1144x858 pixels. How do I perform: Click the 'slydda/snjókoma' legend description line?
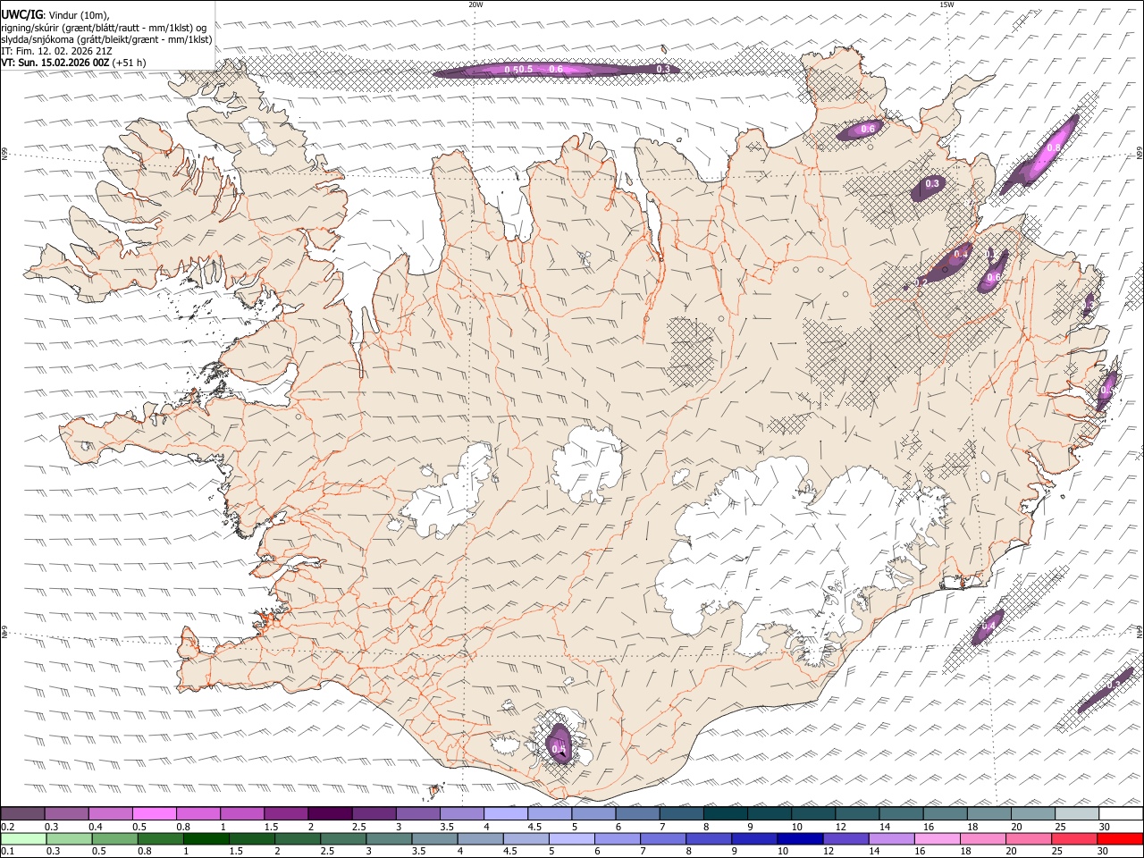coord(106,39)
